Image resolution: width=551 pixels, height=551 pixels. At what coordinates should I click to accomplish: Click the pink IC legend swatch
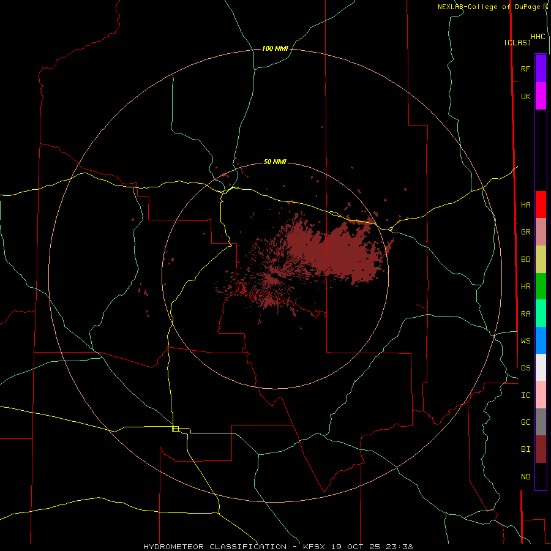pos(541,395)
